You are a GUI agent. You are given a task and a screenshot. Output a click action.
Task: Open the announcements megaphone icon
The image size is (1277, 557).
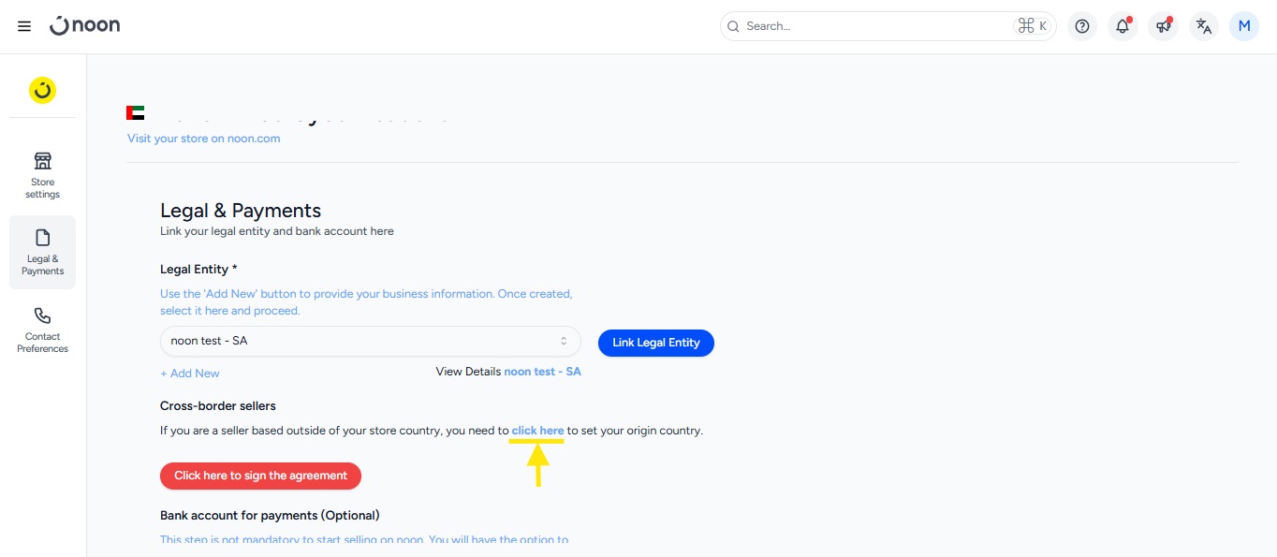click(1163, 26)
